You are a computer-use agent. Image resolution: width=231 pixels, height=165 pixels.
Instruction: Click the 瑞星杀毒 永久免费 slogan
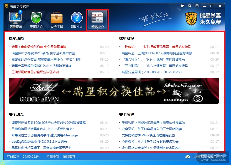point(210,19)
